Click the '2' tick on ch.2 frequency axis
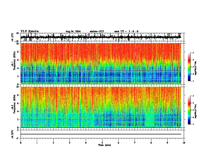Screen dimensions: 207x160 click(18, 119)
